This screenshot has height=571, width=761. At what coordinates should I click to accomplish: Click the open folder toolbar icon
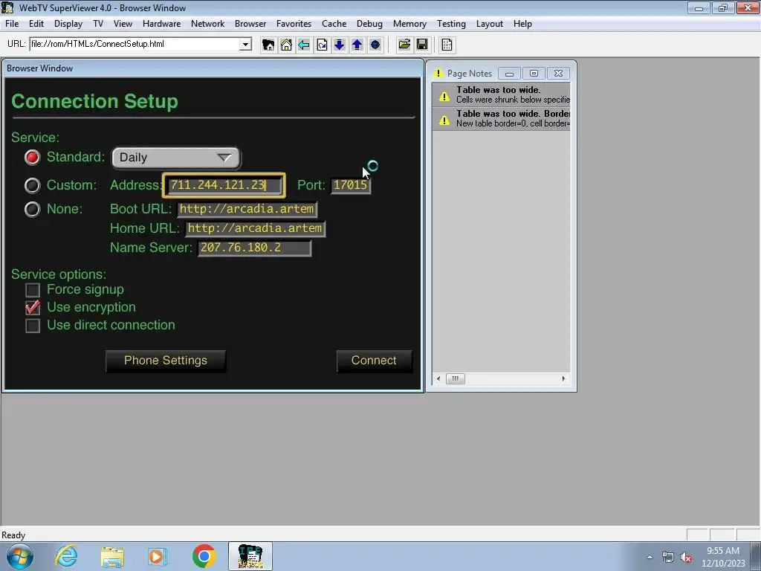404,45
